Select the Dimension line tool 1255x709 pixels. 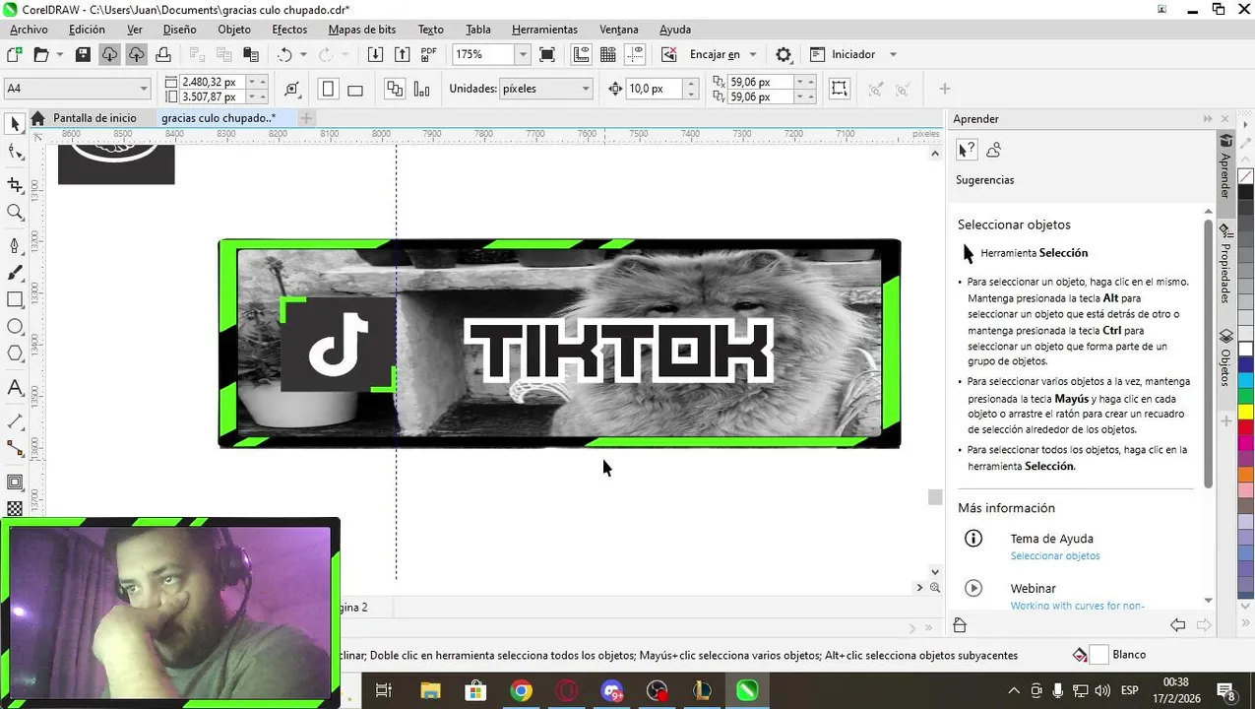point(15,421)
